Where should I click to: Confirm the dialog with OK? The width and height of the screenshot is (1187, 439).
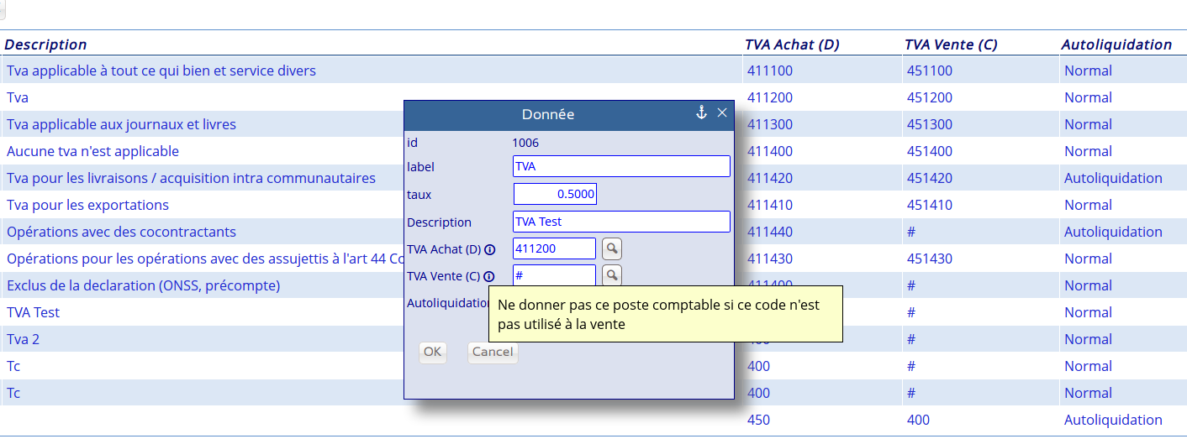[432, 353]
